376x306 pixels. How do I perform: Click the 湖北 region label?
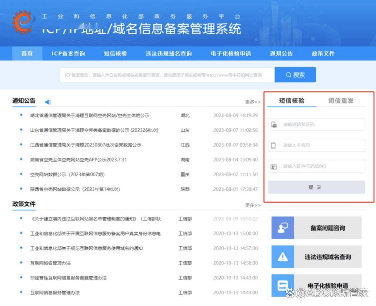coord(185,116)
